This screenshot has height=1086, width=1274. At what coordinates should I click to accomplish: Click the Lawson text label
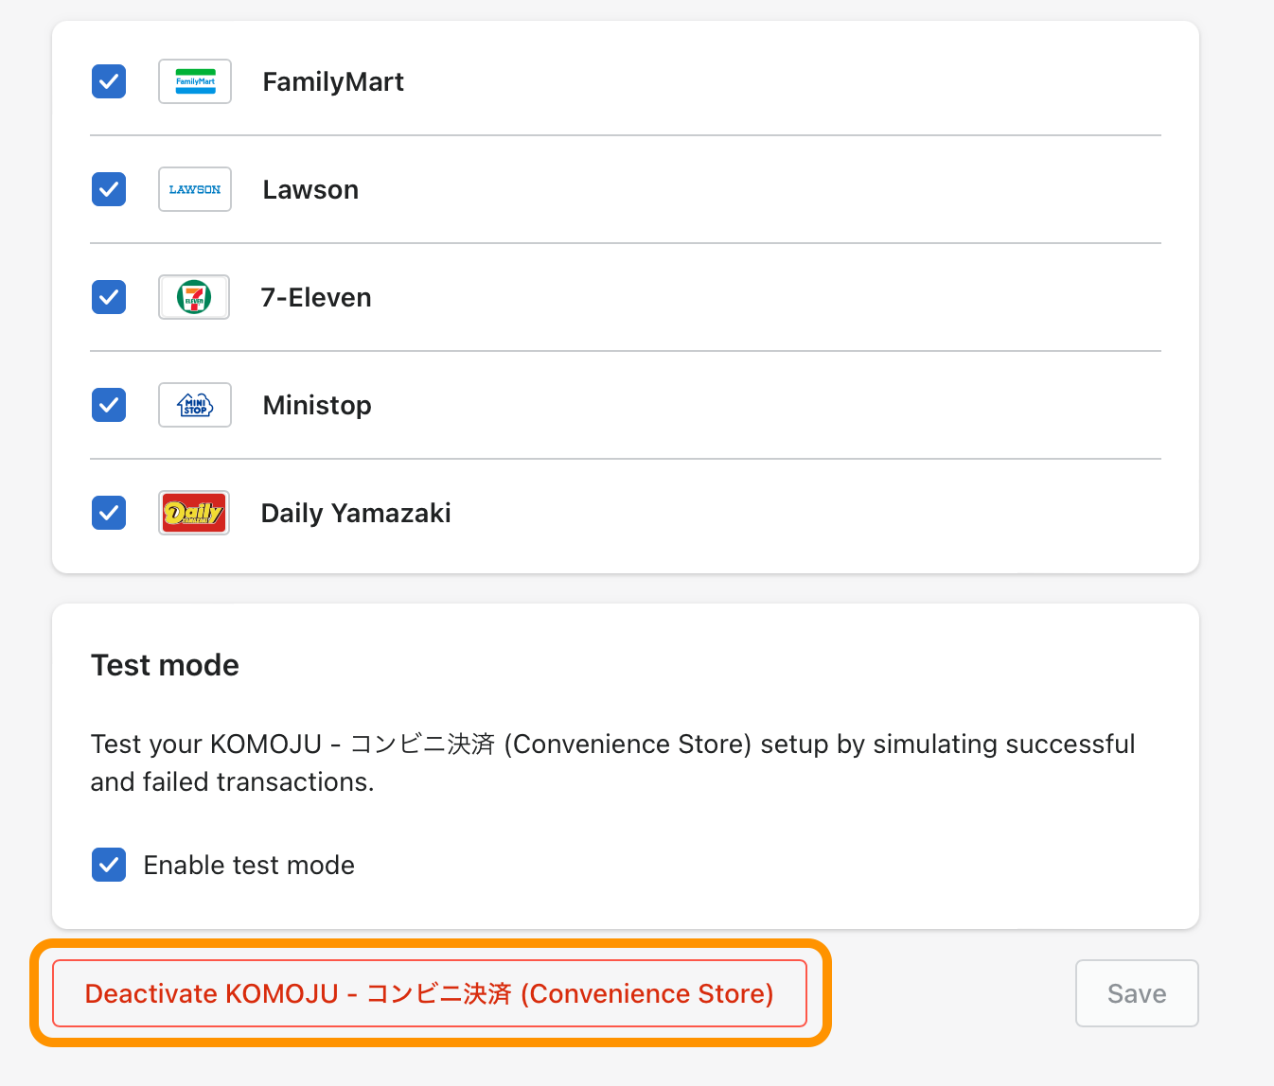pos(310,190)
